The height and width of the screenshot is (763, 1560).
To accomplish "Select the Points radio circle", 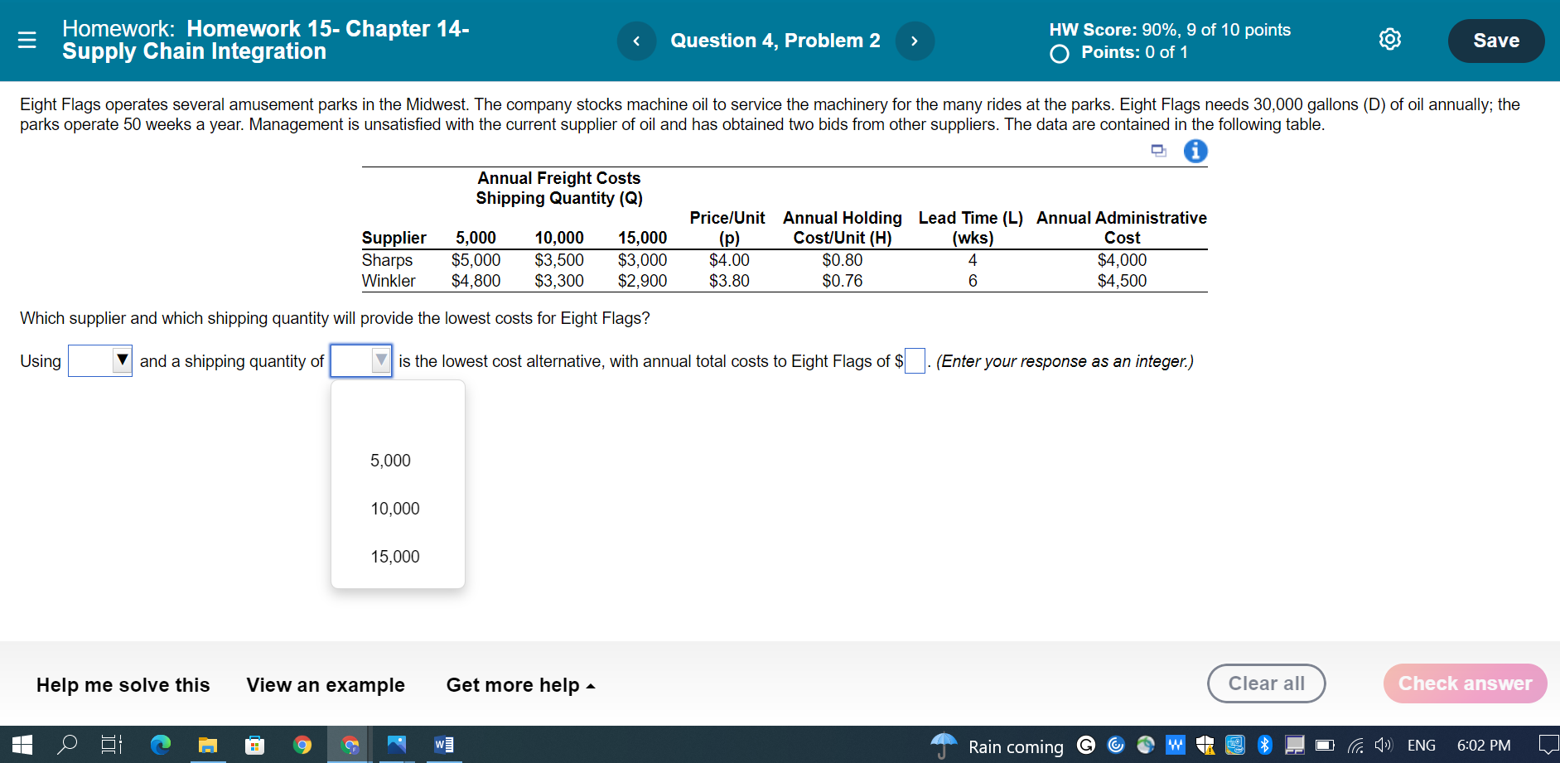I will 1058,53.
